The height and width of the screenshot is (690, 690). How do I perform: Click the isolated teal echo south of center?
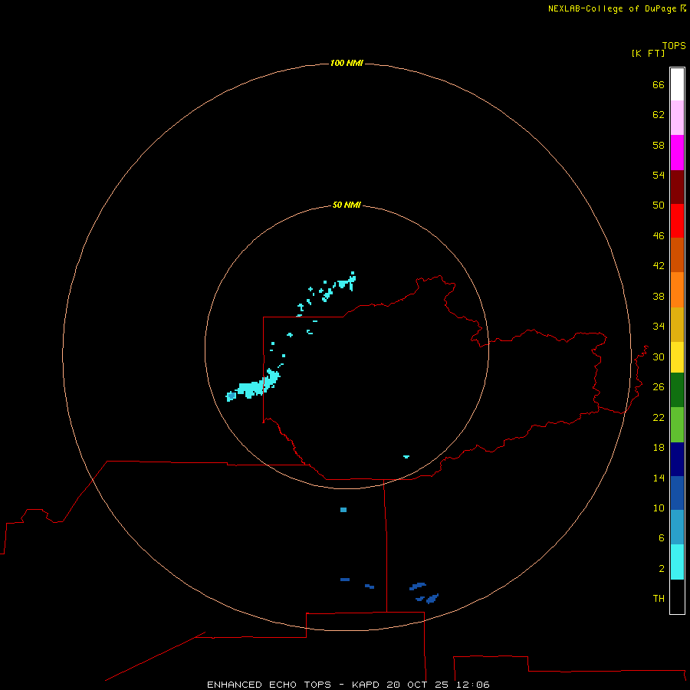(343, 510)
